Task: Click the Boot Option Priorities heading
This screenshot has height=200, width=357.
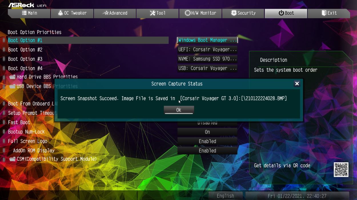Action: (x=35, y=32)
